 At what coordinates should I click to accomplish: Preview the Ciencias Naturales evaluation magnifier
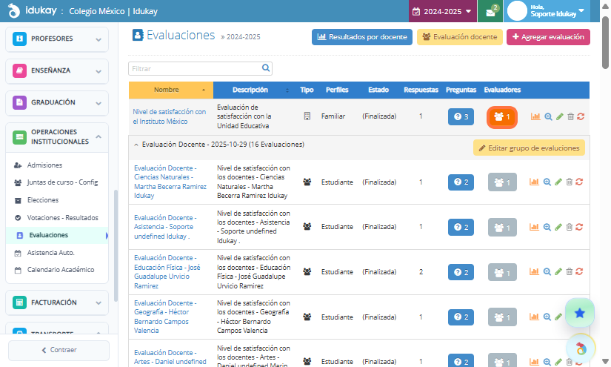point(547,182)
